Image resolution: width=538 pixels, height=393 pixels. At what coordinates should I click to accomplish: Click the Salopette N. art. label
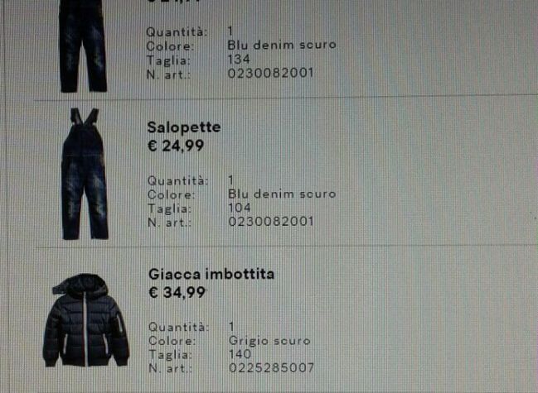169,223
